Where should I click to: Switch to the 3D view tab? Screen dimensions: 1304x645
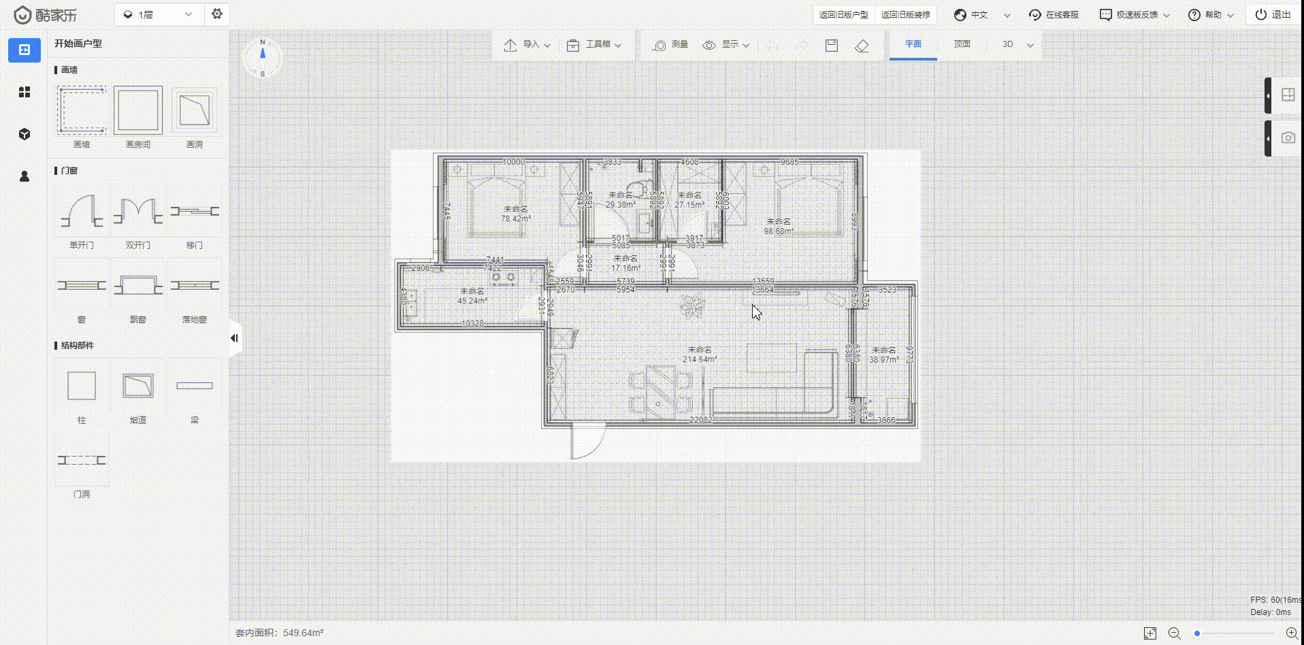pyautogui.click(x=1007, y=44)
